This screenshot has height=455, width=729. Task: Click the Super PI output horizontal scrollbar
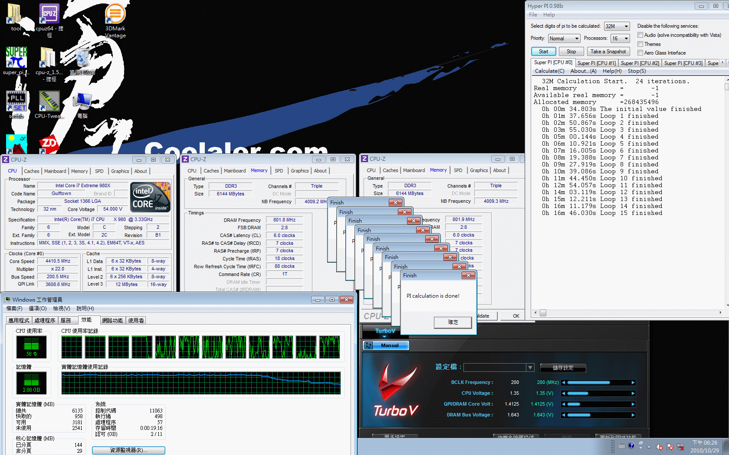(x=628, y=313)
